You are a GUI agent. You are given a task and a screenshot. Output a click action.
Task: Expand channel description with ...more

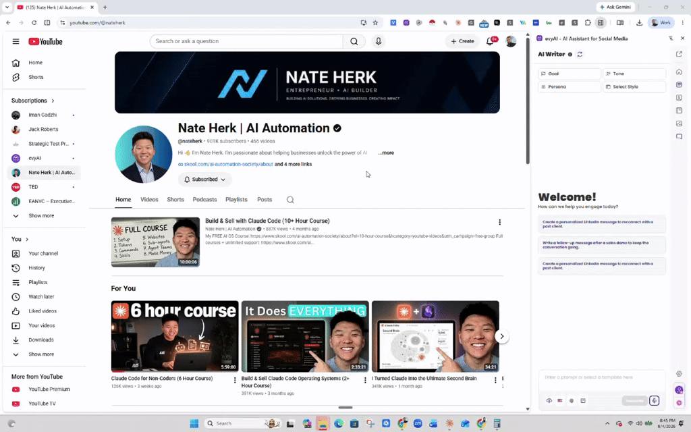click(386, 153)
